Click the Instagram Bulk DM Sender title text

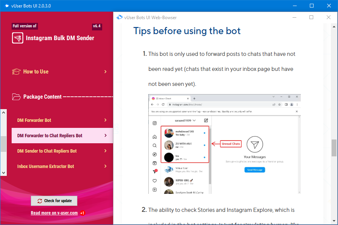pyautogui.click(x=60, y=38)
